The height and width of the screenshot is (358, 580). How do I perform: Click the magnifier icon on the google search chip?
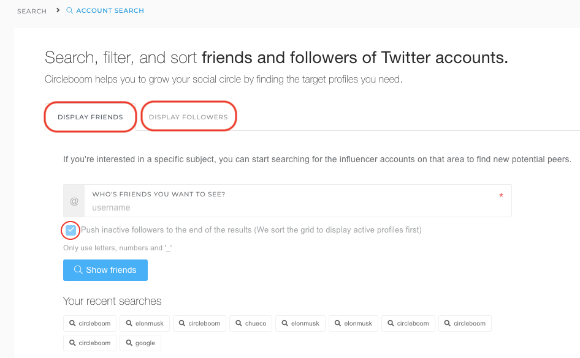pyautogui.click(x=128, y=343)
